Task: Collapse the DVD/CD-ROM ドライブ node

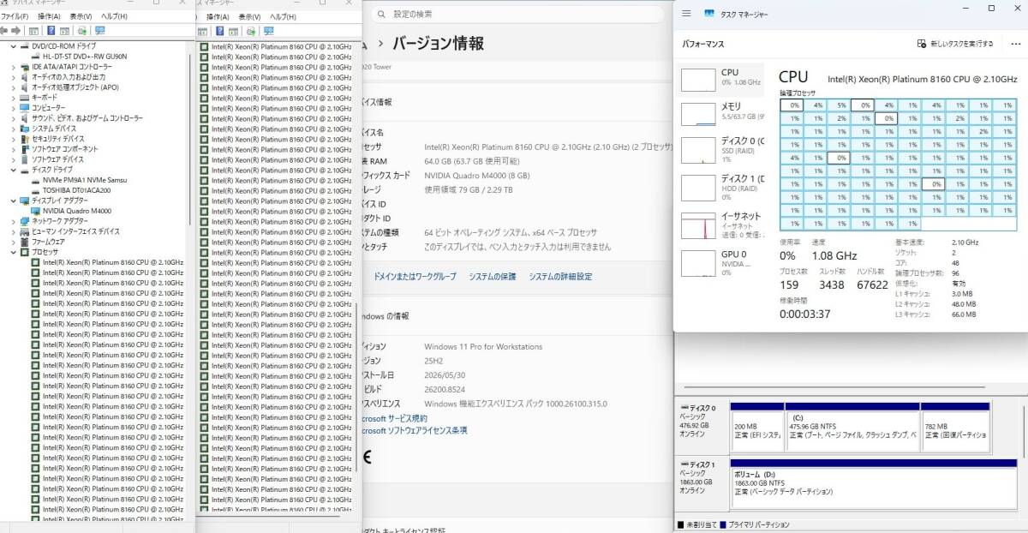Action: click(13, 45)
